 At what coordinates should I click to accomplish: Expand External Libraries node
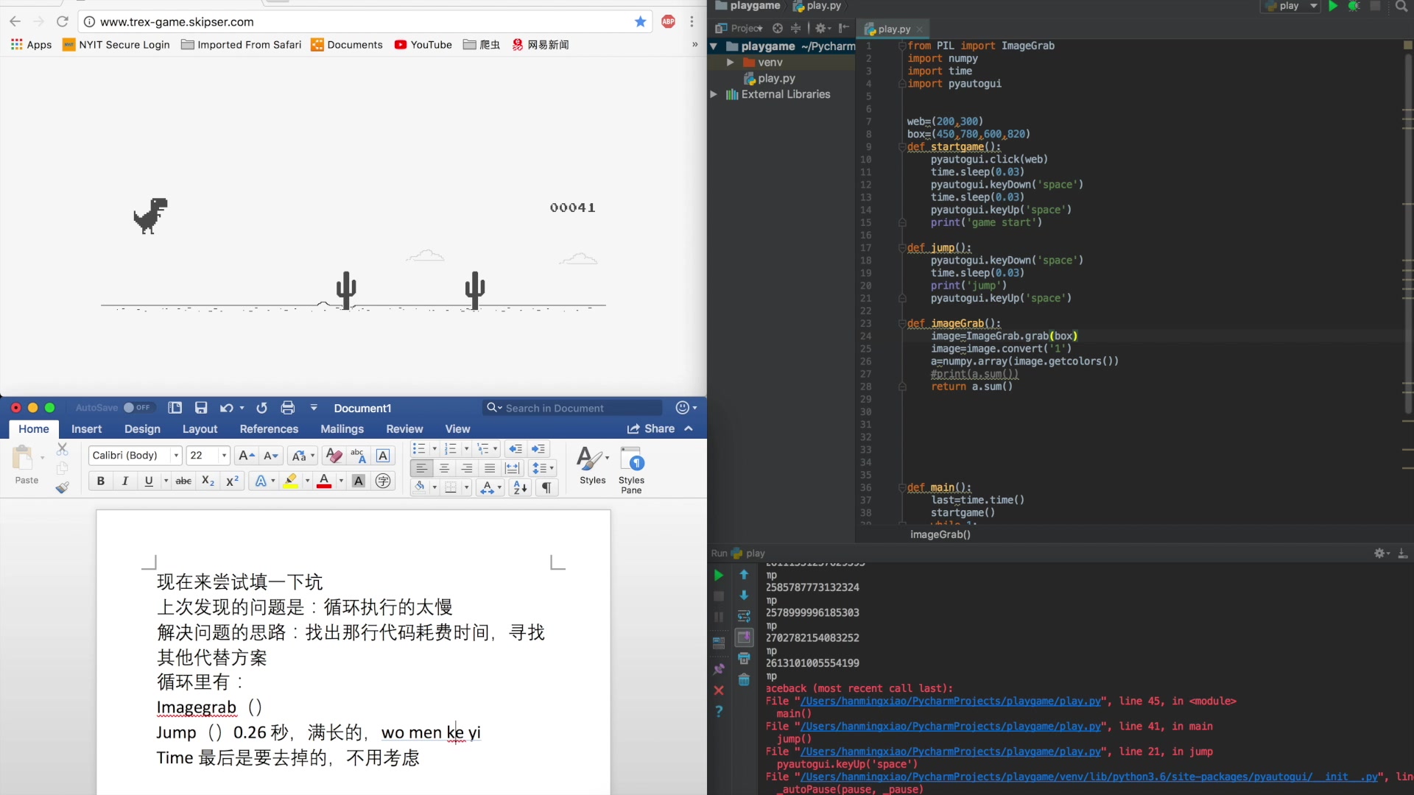click(x=713, y=94)
